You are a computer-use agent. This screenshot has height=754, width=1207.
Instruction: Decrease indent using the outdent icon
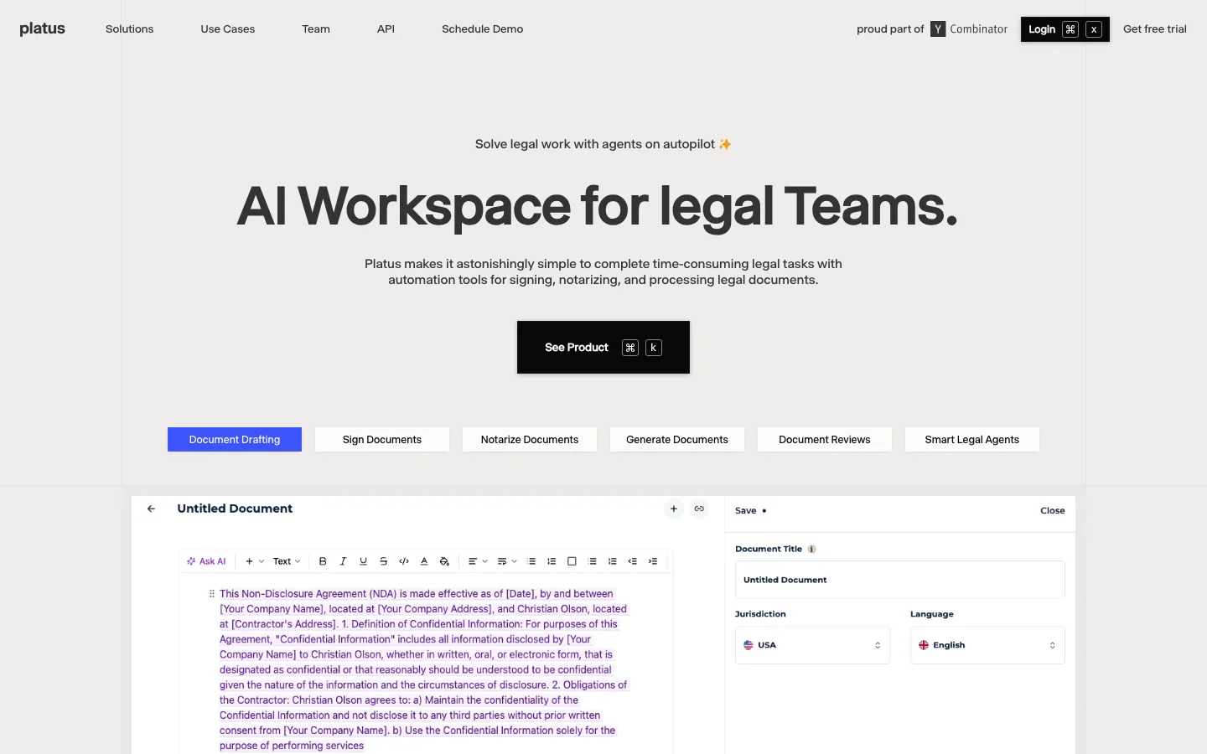(633, 561)
